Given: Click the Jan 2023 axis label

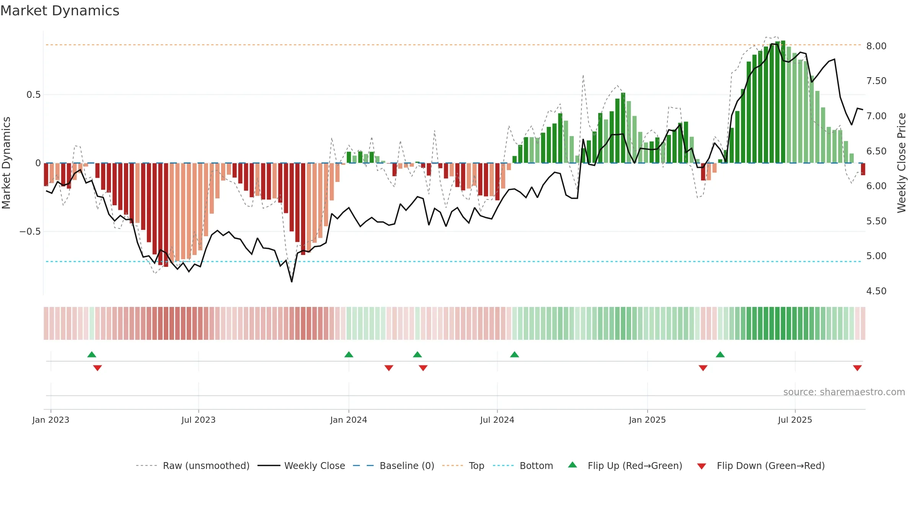Looking at the screenshot, I should [x=51, y=420].
